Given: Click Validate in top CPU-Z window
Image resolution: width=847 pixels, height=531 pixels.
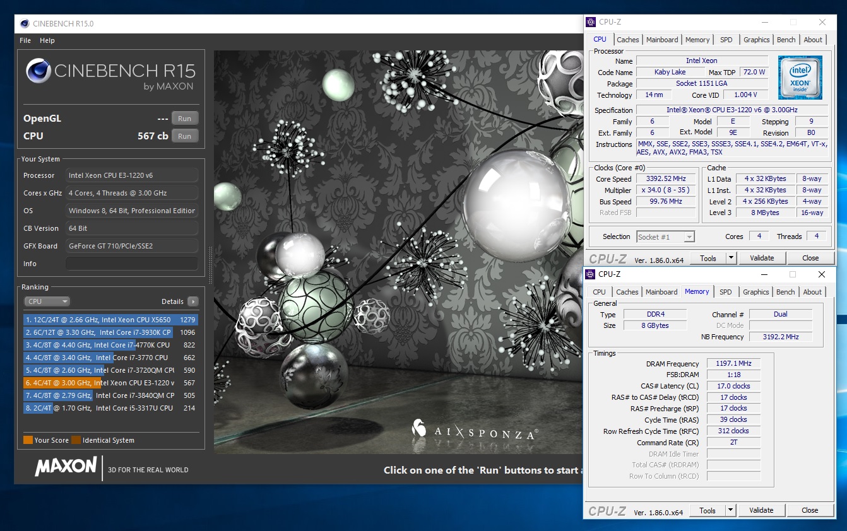Looking at the screenshot, I should [762, 258].
